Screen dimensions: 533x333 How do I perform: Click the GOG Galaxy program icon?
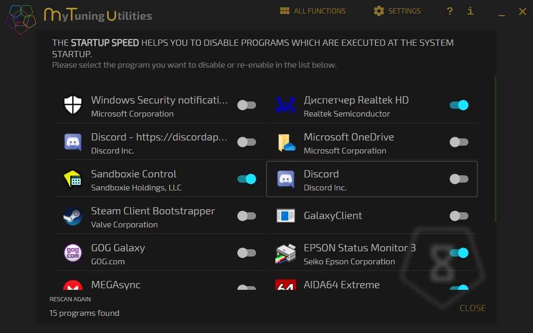click(73, 253)
